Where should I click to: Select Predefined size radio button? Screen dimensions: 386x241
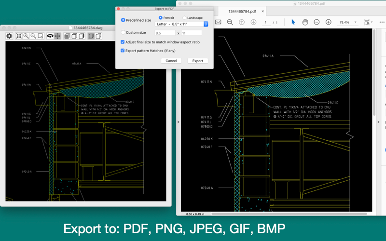(x=123, y=20)
